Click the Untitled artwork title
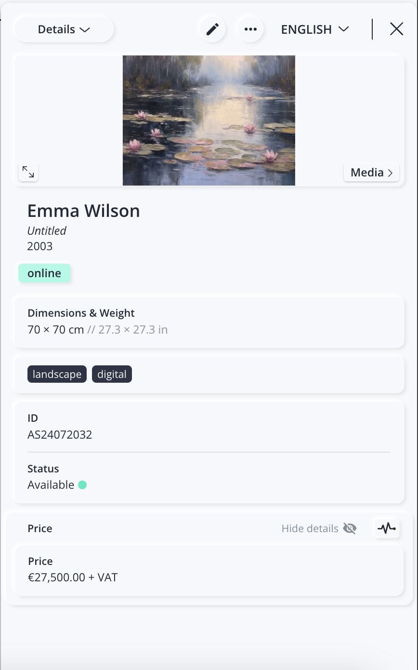This screenshot has width=418, height=670. pyautogui.click(x=47, y=231)
